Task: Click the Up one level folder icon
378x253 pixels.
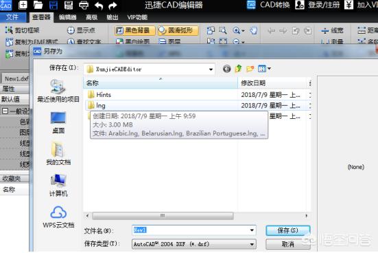Action: pyautogui.click(x=238, y=69)
